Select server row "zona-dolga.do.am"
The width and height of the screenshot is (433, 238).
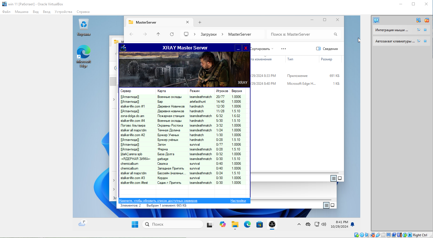pos(182,116)
